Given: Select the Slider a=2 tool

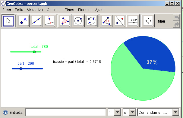Looking at the screenshot, I should point(133,21).
